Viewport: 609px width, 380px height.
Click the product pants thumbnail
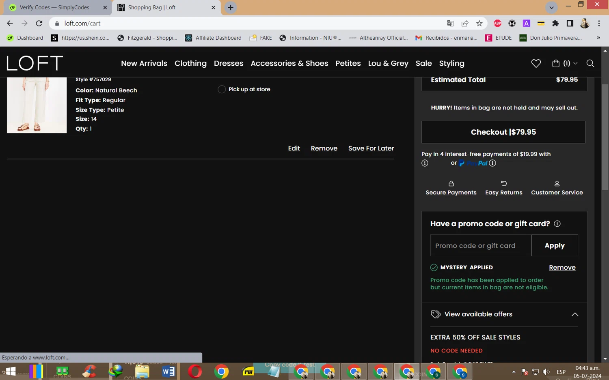coord(37,105)
